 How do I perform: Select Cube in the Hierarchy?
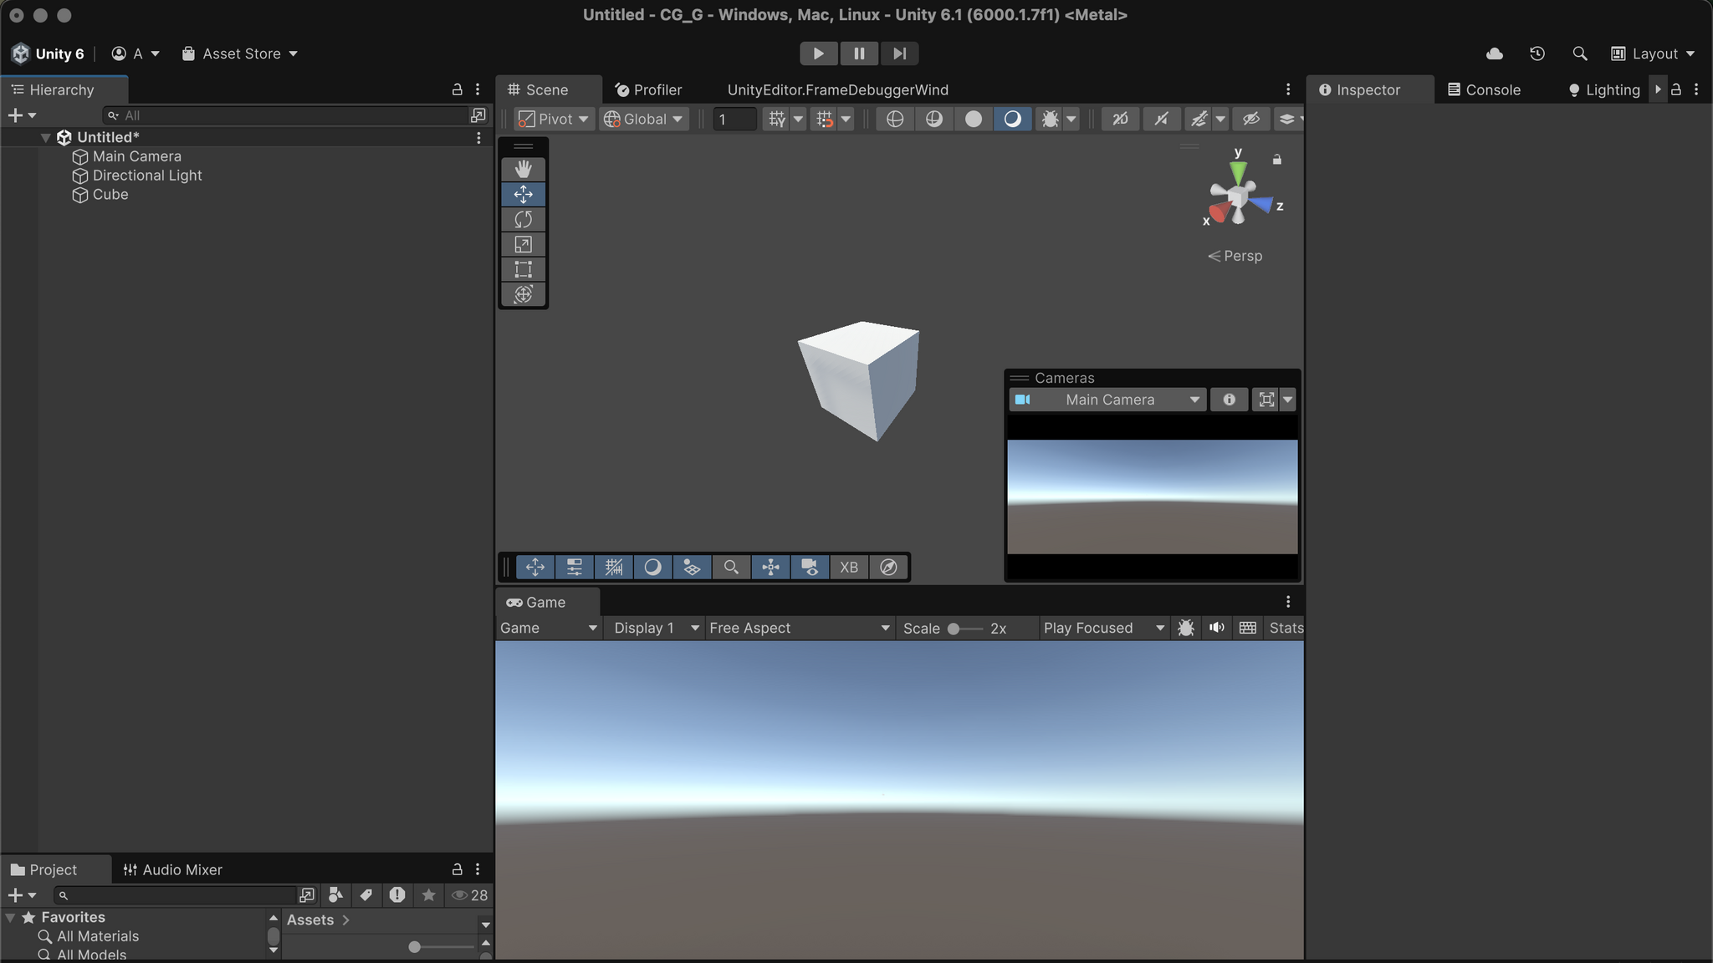110,195
